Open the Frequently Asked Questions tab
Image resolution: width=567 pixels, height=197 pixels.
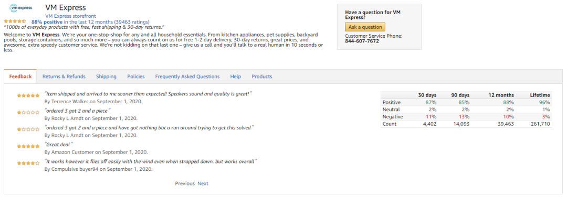click(187, 76)
